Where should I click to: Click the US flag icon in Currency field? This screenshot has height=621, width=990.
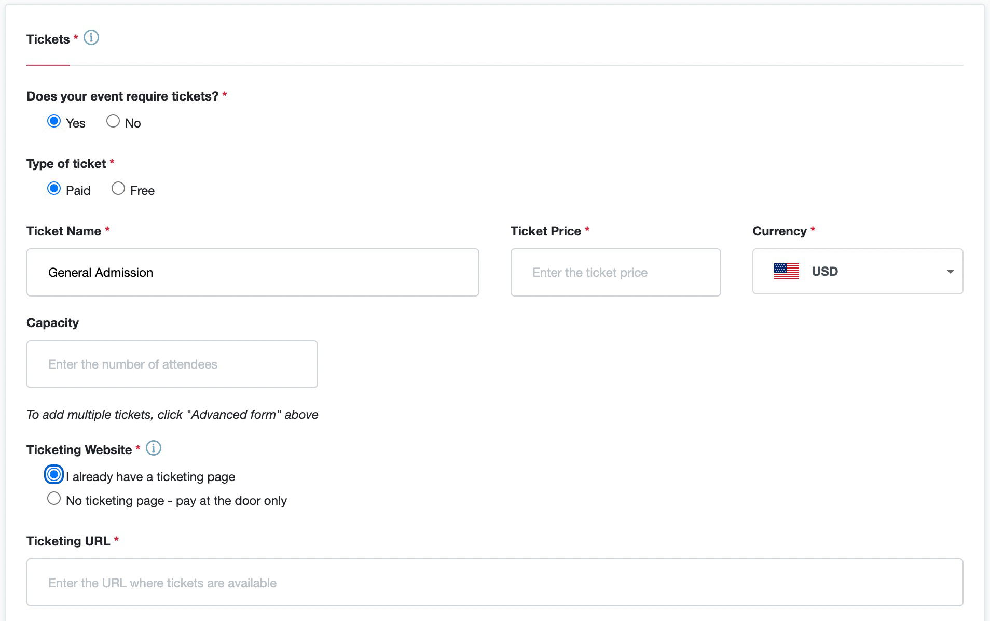click(x=787, y=271)
